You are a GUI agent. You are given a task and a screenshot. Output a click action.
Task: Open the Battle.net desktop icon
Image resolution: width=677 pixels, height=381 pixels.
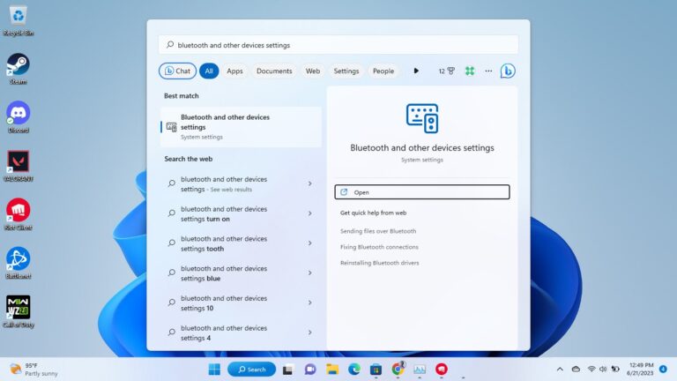[x=18, y=259]
